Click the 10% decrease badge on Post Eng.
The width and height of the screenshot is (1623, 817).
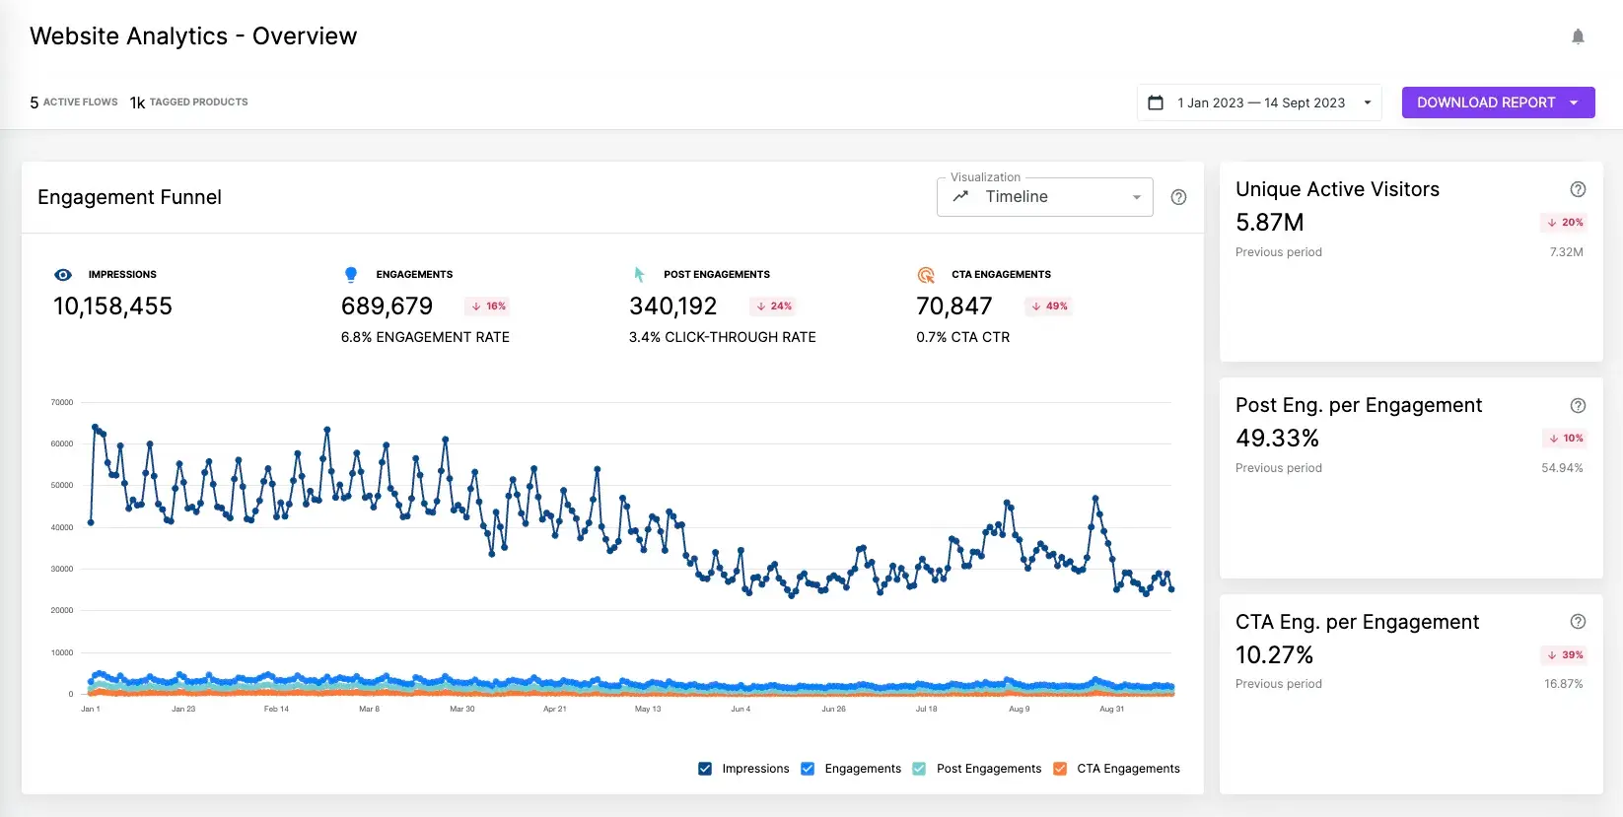(1566, 439)
